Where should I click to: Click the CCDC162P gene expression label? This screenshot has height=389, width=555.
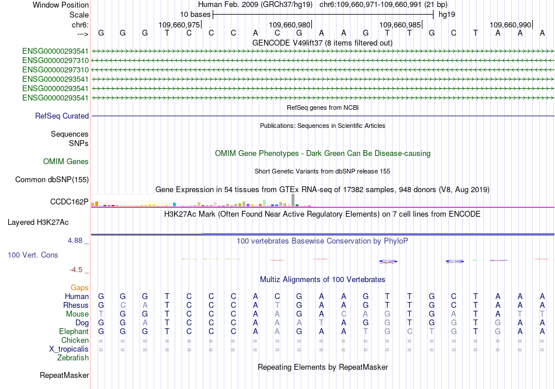tap(70, 202)
